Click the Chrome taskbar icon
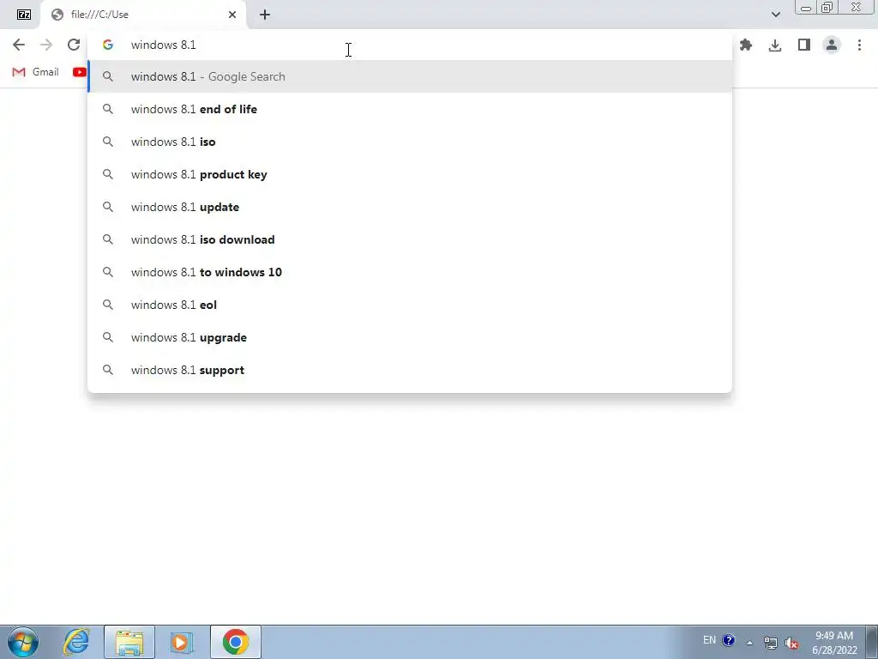 pos(236,642)
